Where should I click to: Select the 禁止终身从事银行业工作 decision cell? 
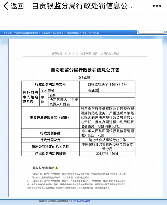pyautogui.click(x=107, y=140)
